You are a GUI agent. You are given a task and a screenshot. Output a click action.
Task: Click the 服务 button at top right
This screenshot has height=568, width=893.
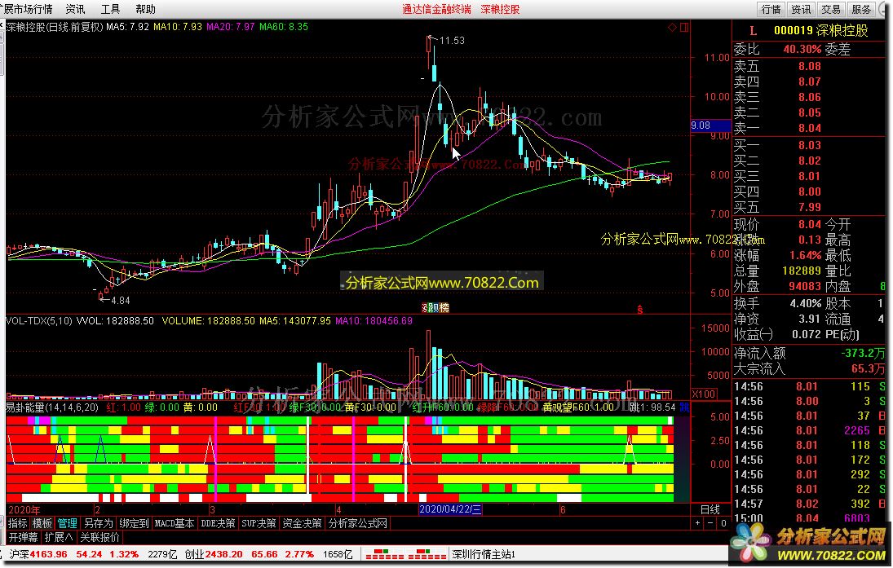(x=861, y=9)
